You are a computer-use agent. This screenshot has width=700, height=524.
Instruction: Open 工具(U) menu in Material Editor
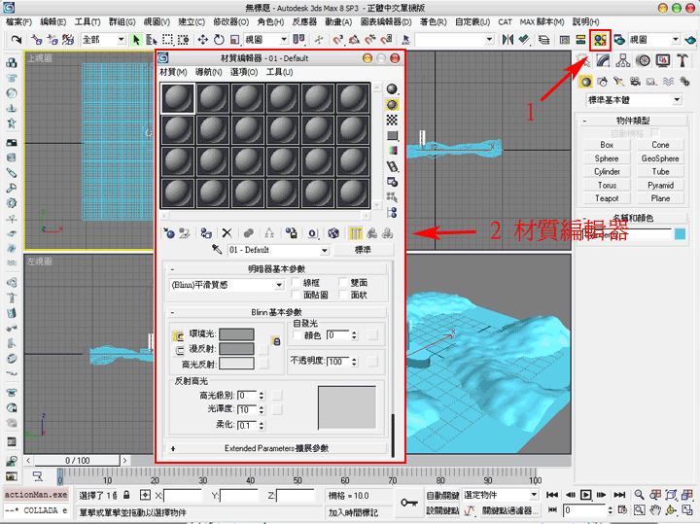click(279, 72)
